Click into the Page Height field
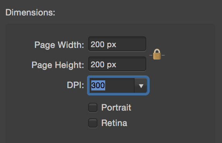Viewport: 222px width, 143px height. click(117, 64)
